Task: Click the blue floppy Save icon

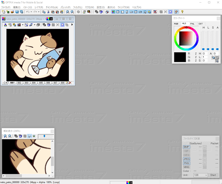Action: tap(17, 12)
